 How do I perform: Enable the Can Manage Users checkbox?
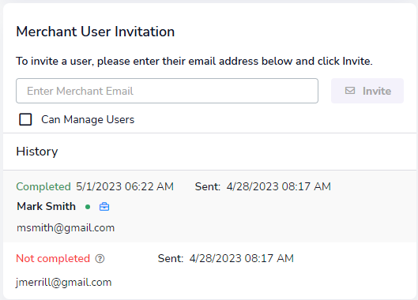[25, 119]
